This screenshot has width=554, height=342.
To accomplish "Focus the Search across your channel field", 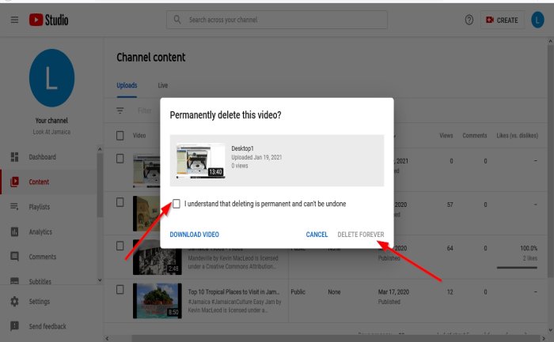I will [277, 20].
